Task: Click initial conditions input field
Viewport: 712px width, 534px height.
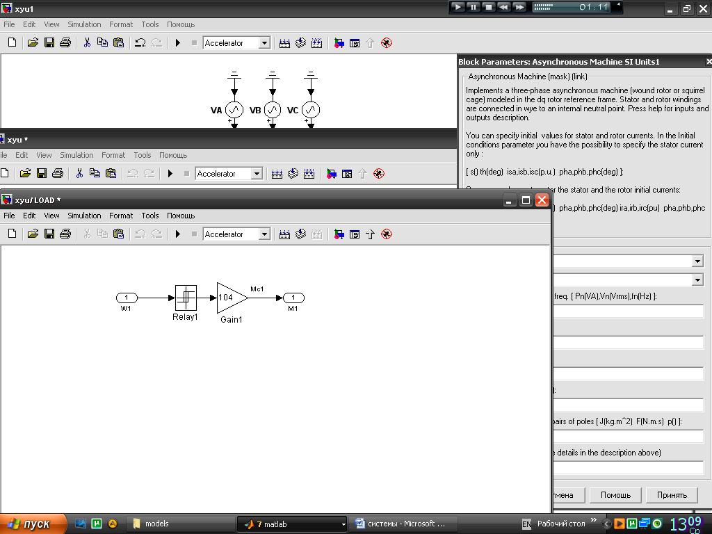Action: pyautogui.click(x=629, y=468)
